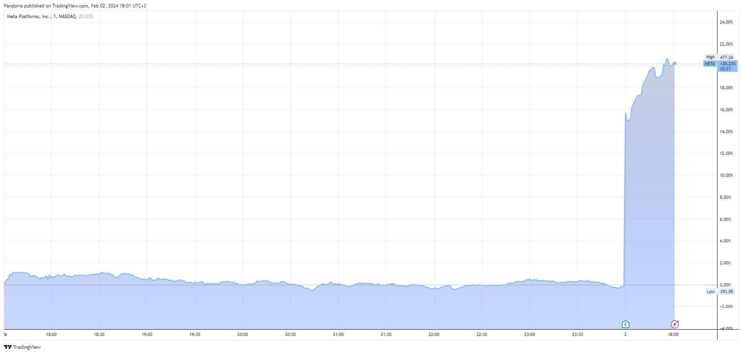Click the 22.00% scale label
This screenshot has width=743, height=354.
pos(726,44)
